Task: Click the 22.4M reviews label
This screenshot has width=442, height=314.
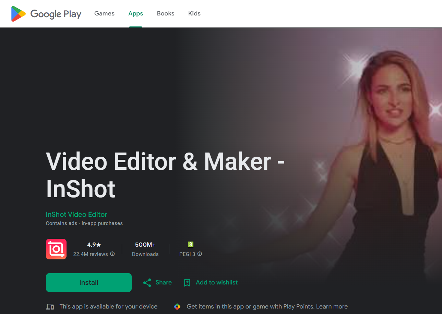Action: point(91,254)
